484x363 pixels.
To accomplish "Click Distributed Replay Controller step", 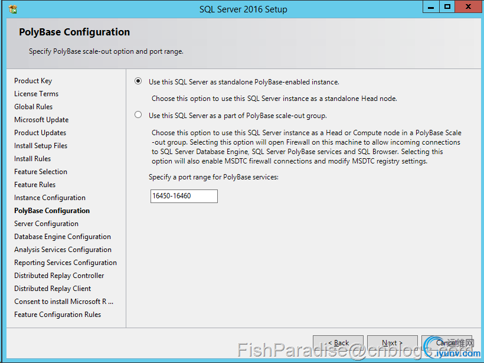I will [x=59, y=275].
